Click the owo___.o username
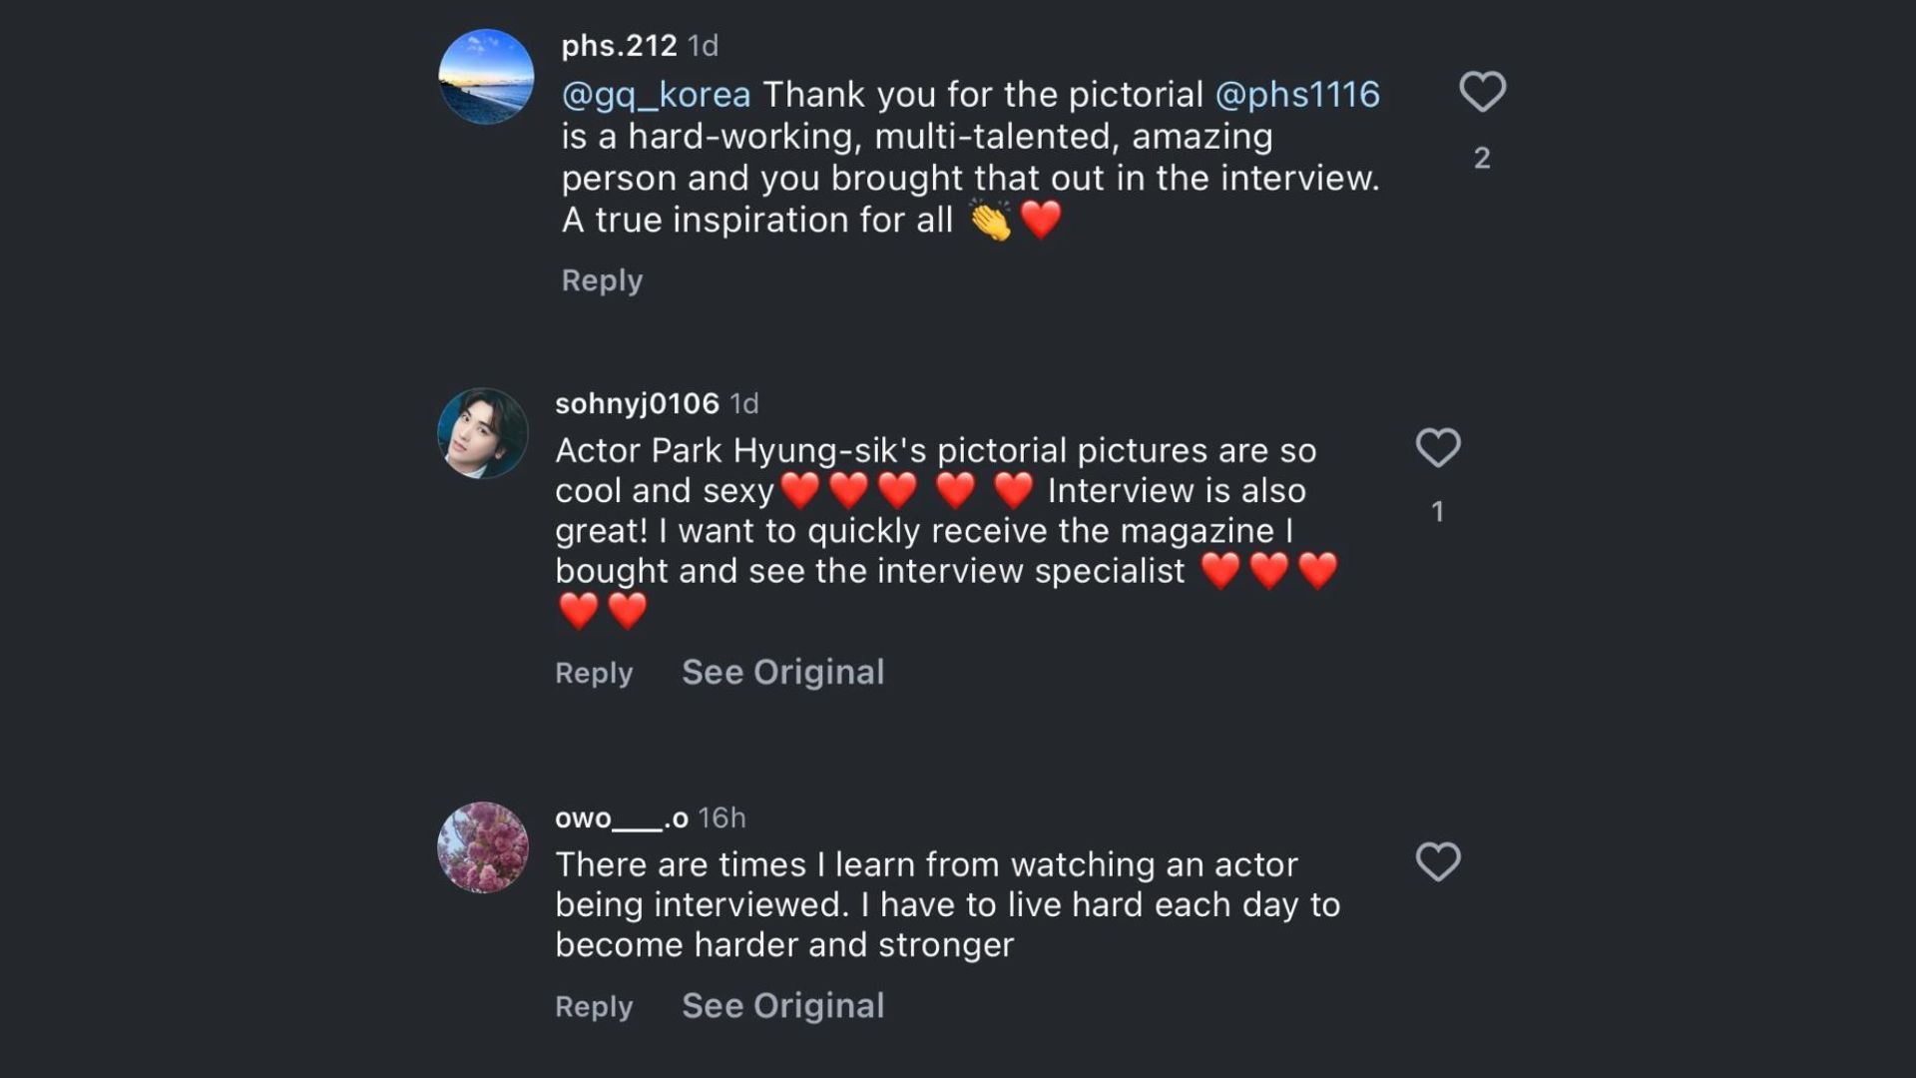 (x=621, y=818)
